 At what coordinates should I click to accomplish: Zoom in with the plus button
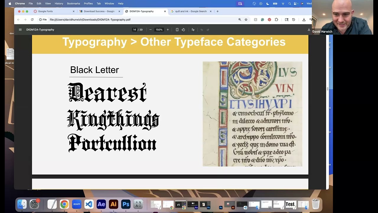(168, 30)
